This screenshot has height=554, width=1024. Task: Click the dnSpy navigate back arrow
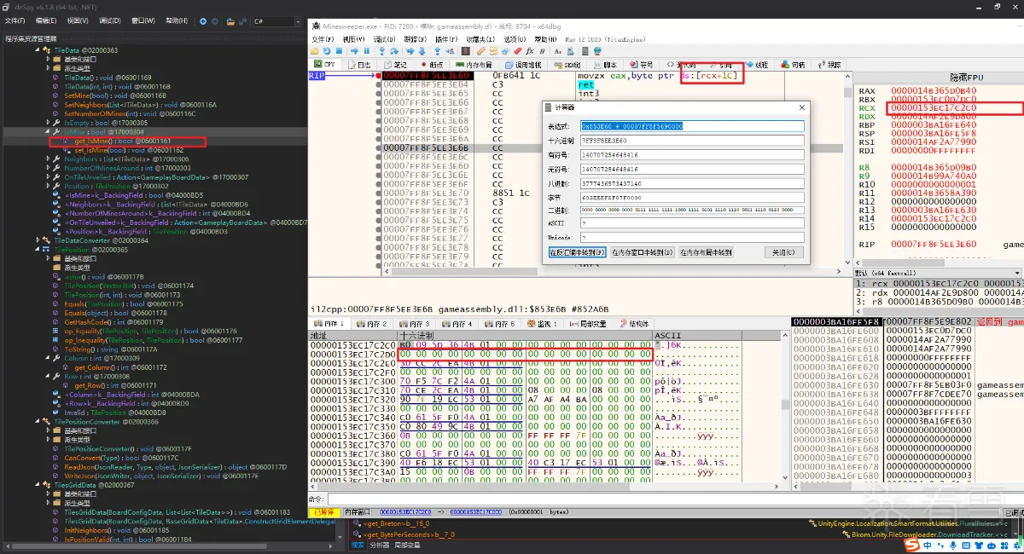click(x=203, y=20)
